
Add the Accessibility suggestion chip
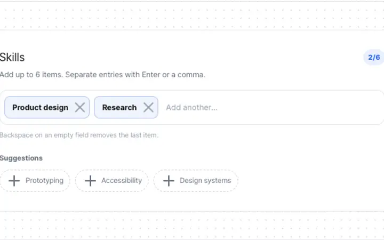(x=111, y=181)
